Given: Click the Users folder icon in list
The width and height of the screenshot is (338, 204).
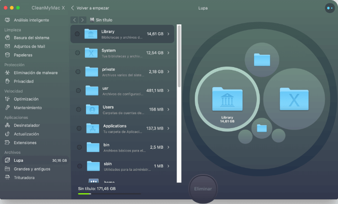Looking at the screenshot, I should tap(92, 109).
